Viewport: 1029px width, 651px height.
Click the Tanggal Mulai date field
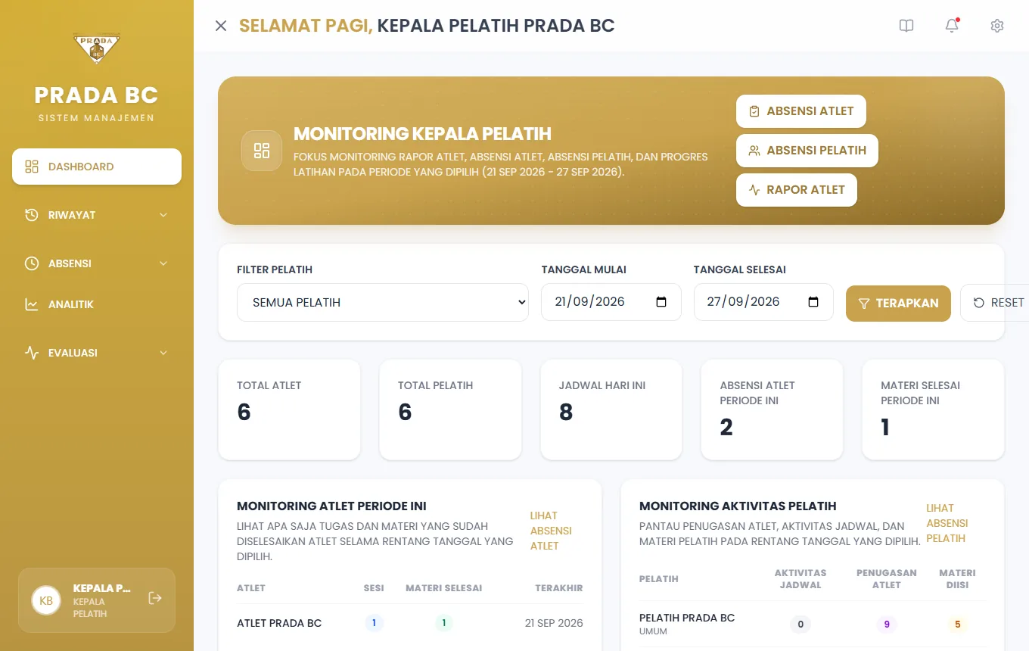tap(611, 302)
